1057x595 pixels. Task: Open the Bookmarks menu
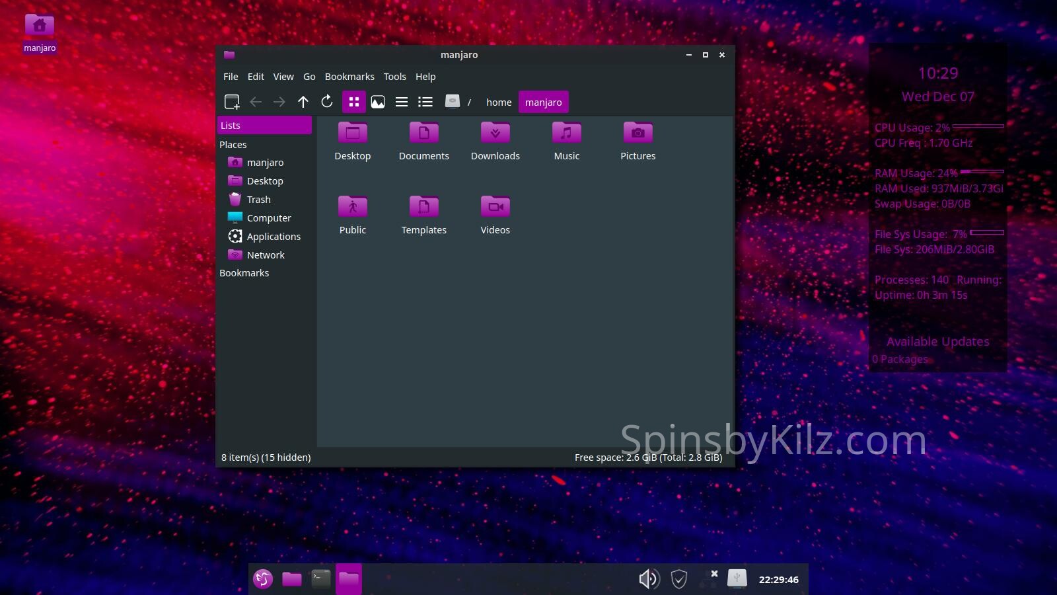click(x=349, y=77)
